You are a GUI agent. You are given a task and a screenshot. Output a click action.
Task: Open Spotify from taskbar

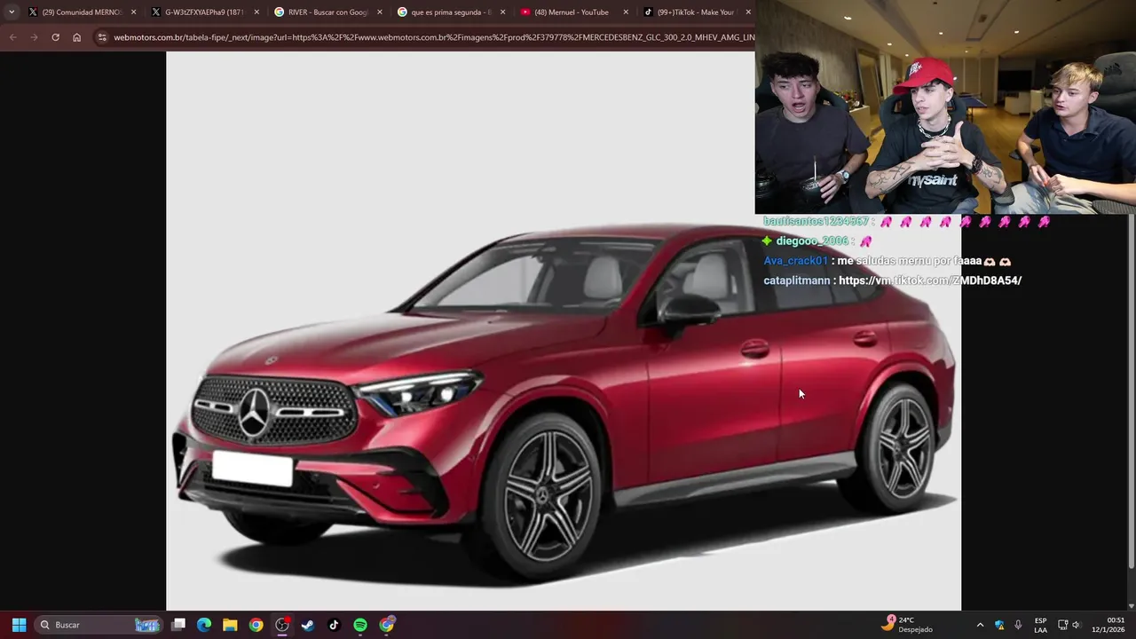click(360, 625)
